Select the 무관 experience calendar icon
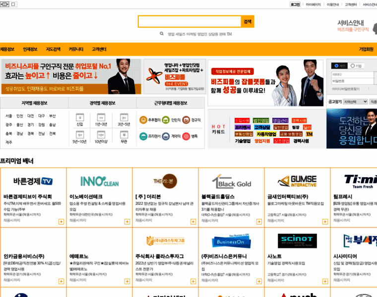 coord(124,135)
